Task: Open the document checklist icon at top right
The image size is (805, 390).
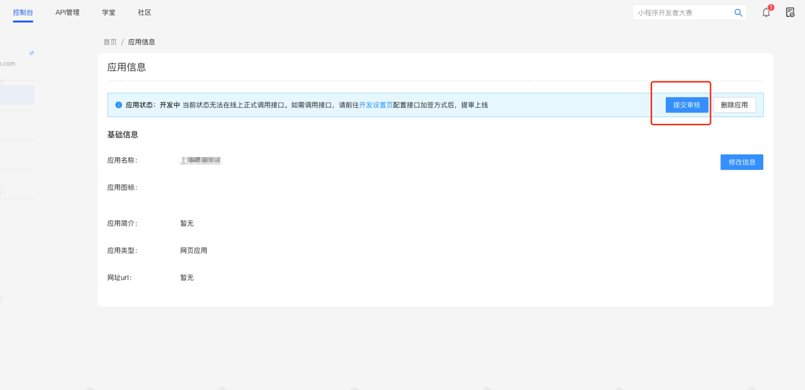Action: point(790,13)
